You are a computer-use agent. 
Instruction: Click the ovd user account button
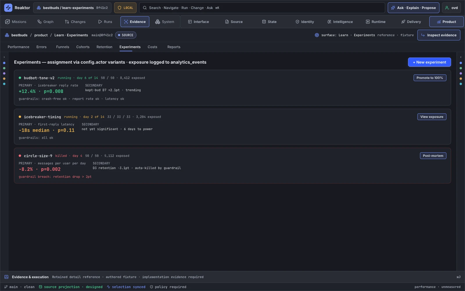coord(451,8)
